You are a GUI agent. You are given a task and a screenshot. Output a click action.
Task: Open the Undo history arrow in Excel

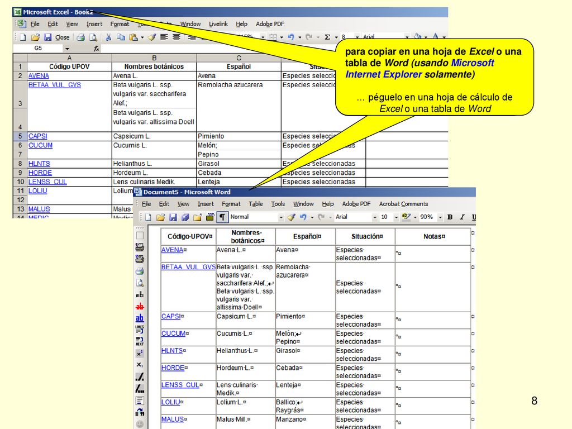(x=299, y=37)
